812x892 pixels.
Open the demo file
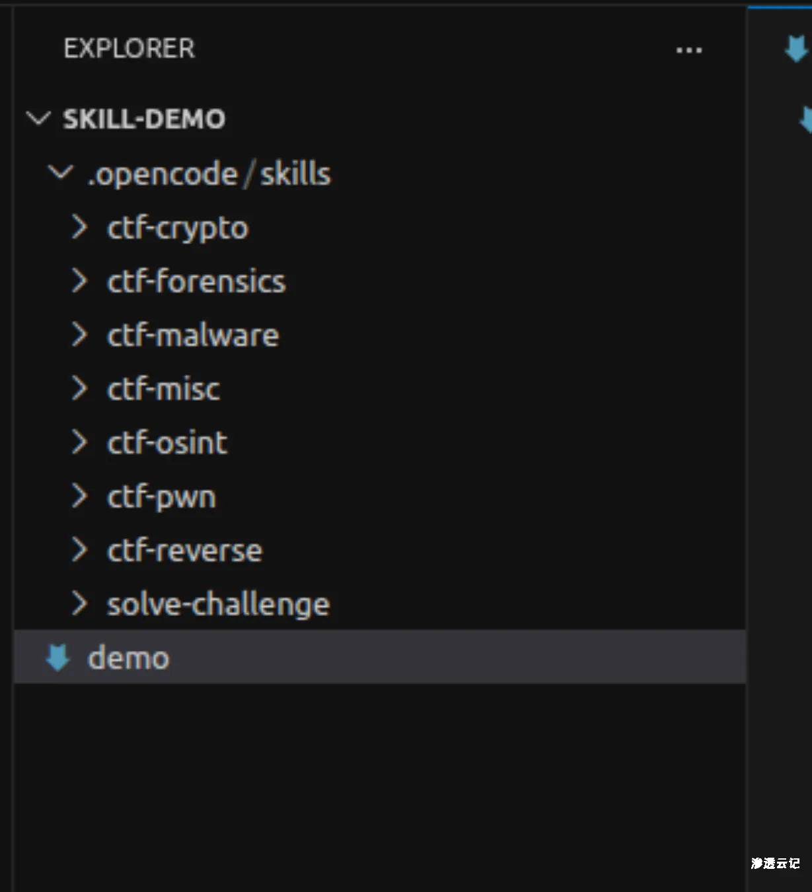tap(129, 658)
